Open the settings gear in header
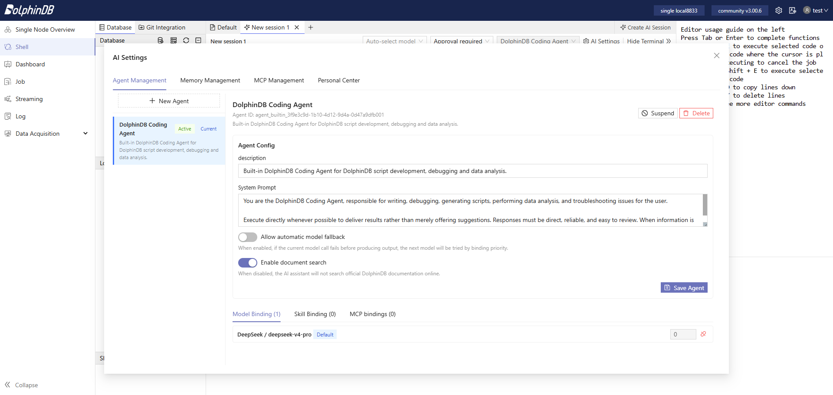This screenshot has height=395, width=833. [x=779, y=10]
